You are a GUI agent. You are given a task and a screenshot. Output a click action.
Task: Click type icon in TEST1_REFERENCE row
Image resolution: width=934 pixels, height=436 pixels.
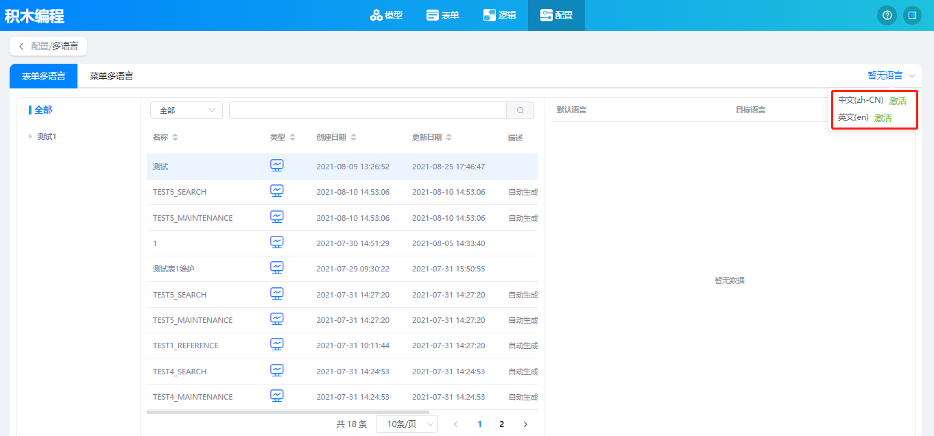coord(276,345)
